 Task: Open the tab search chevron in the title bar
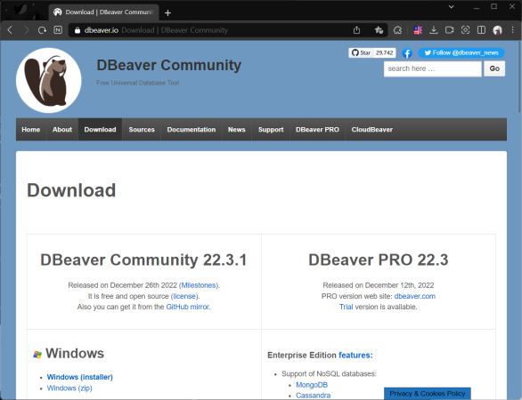point(451,6)
